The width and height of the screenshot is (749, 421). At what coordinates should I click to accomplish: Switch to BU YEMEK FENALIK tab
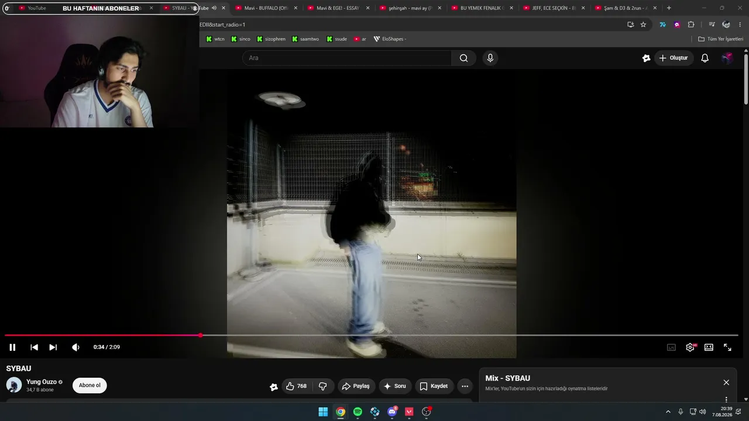pyautogui.click(x=482, y=8)
